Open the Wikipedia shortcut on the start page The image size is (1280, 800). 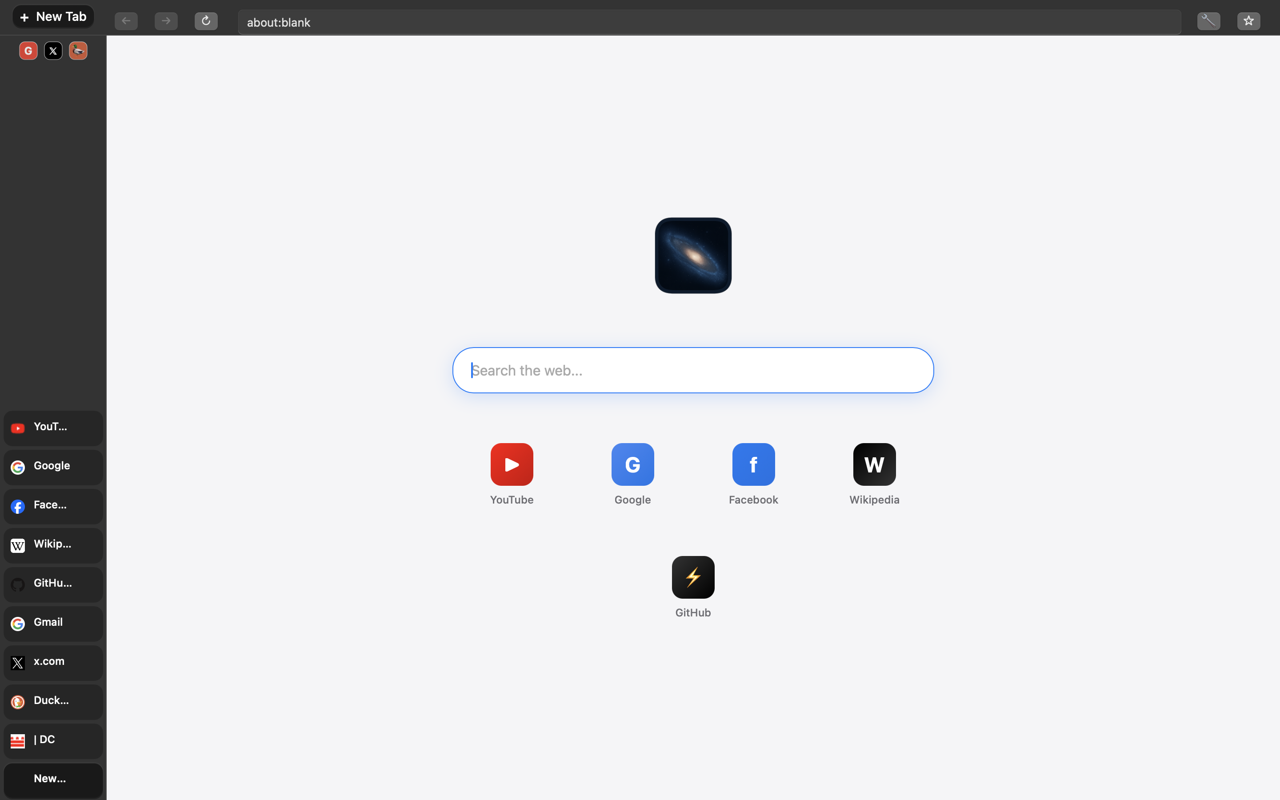tap(873, 464)
